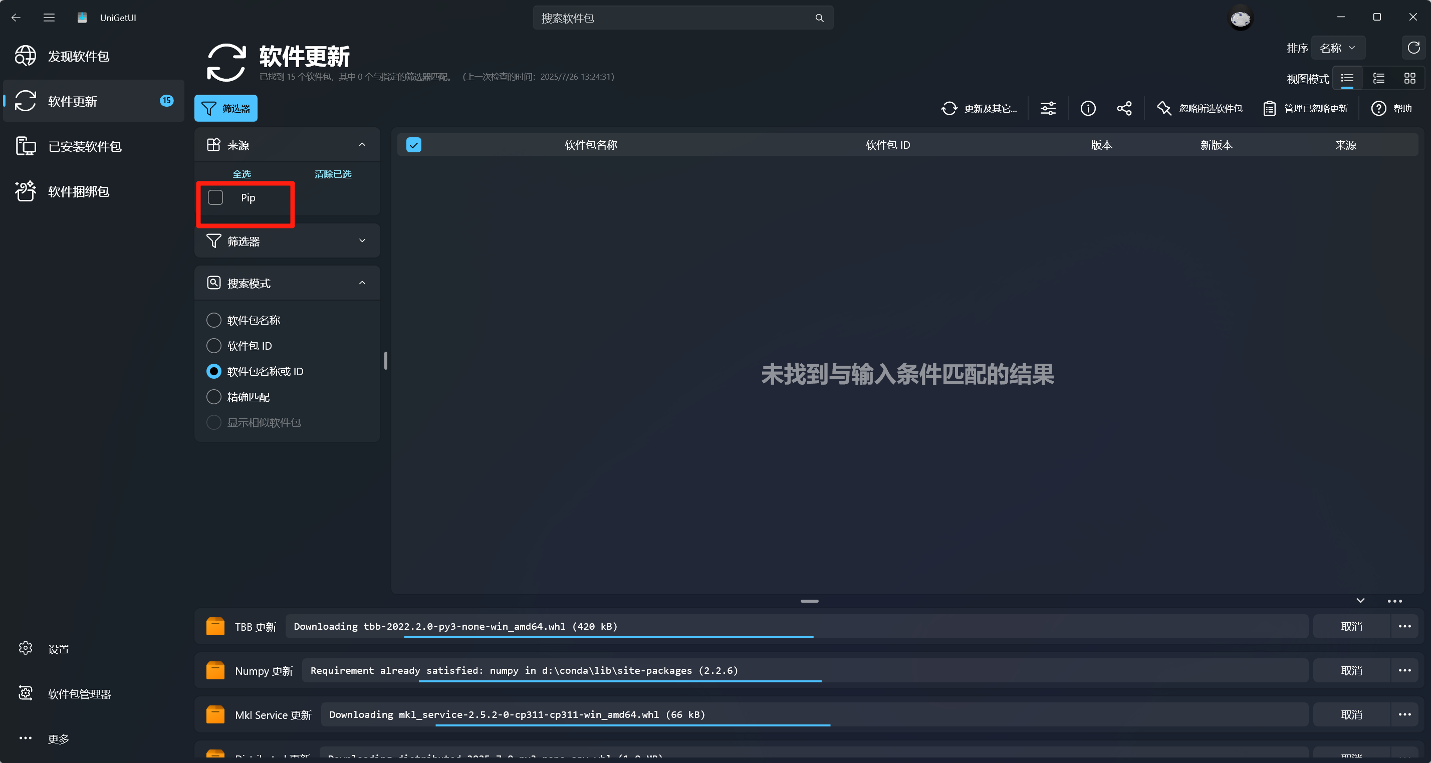
Task: Refresh the updates list
Action: click(1412, 48)
